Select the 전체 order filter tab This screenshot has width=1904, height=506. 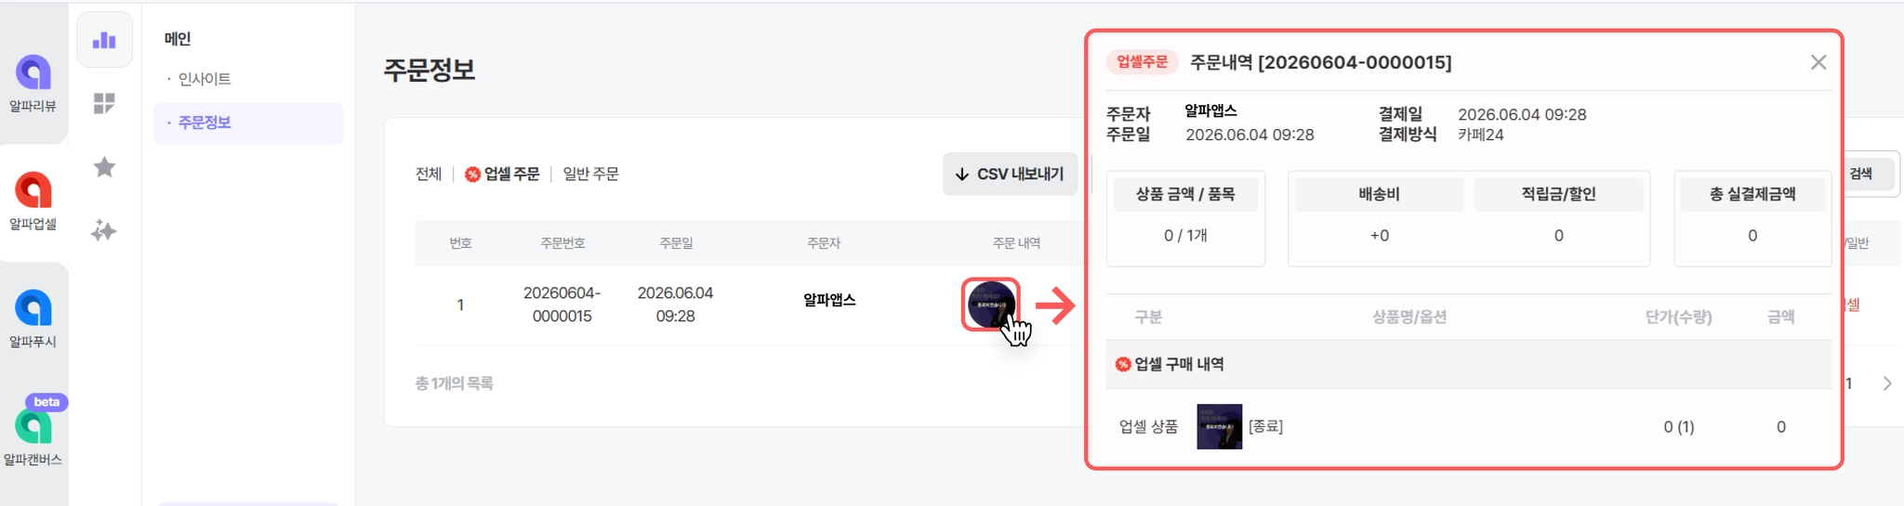click(x=429, y=174)
